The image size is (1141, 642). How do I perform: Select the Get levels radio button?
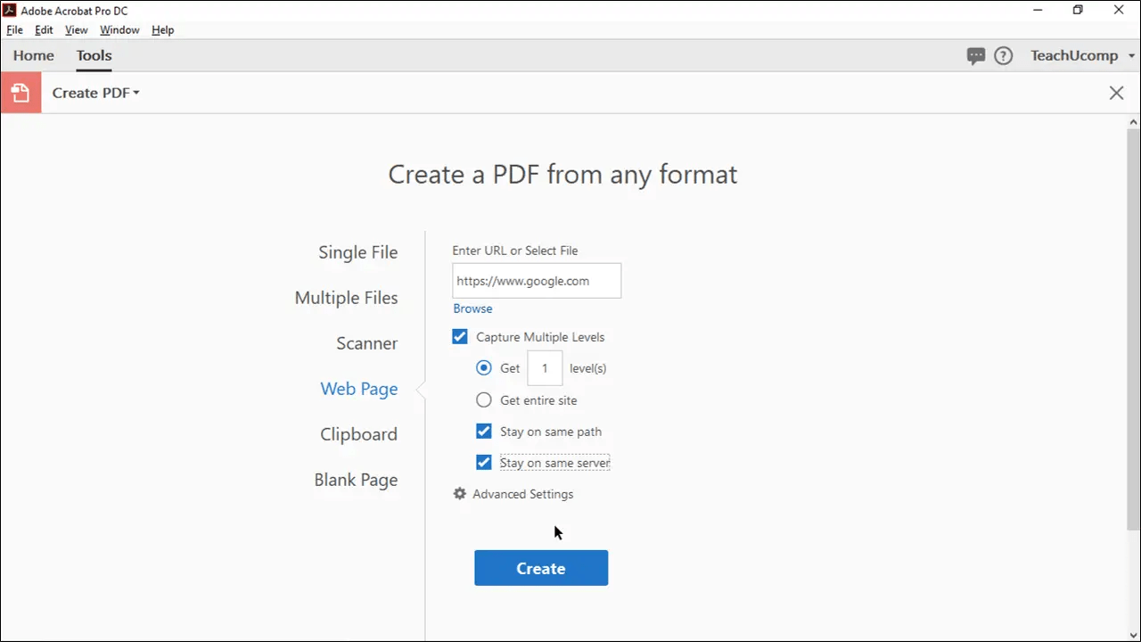coord(483,367)
